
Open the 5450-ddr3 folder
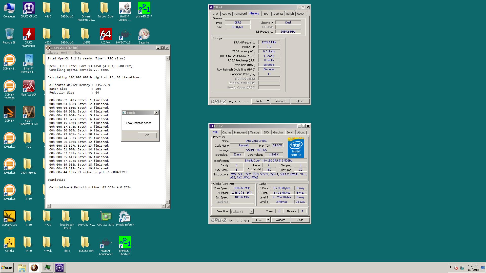tap(67, 36)
